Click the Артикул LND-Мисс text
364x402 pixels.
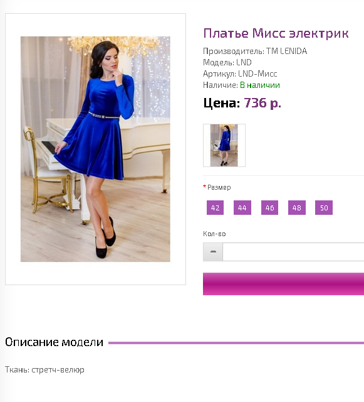click(x=240, y=74)
